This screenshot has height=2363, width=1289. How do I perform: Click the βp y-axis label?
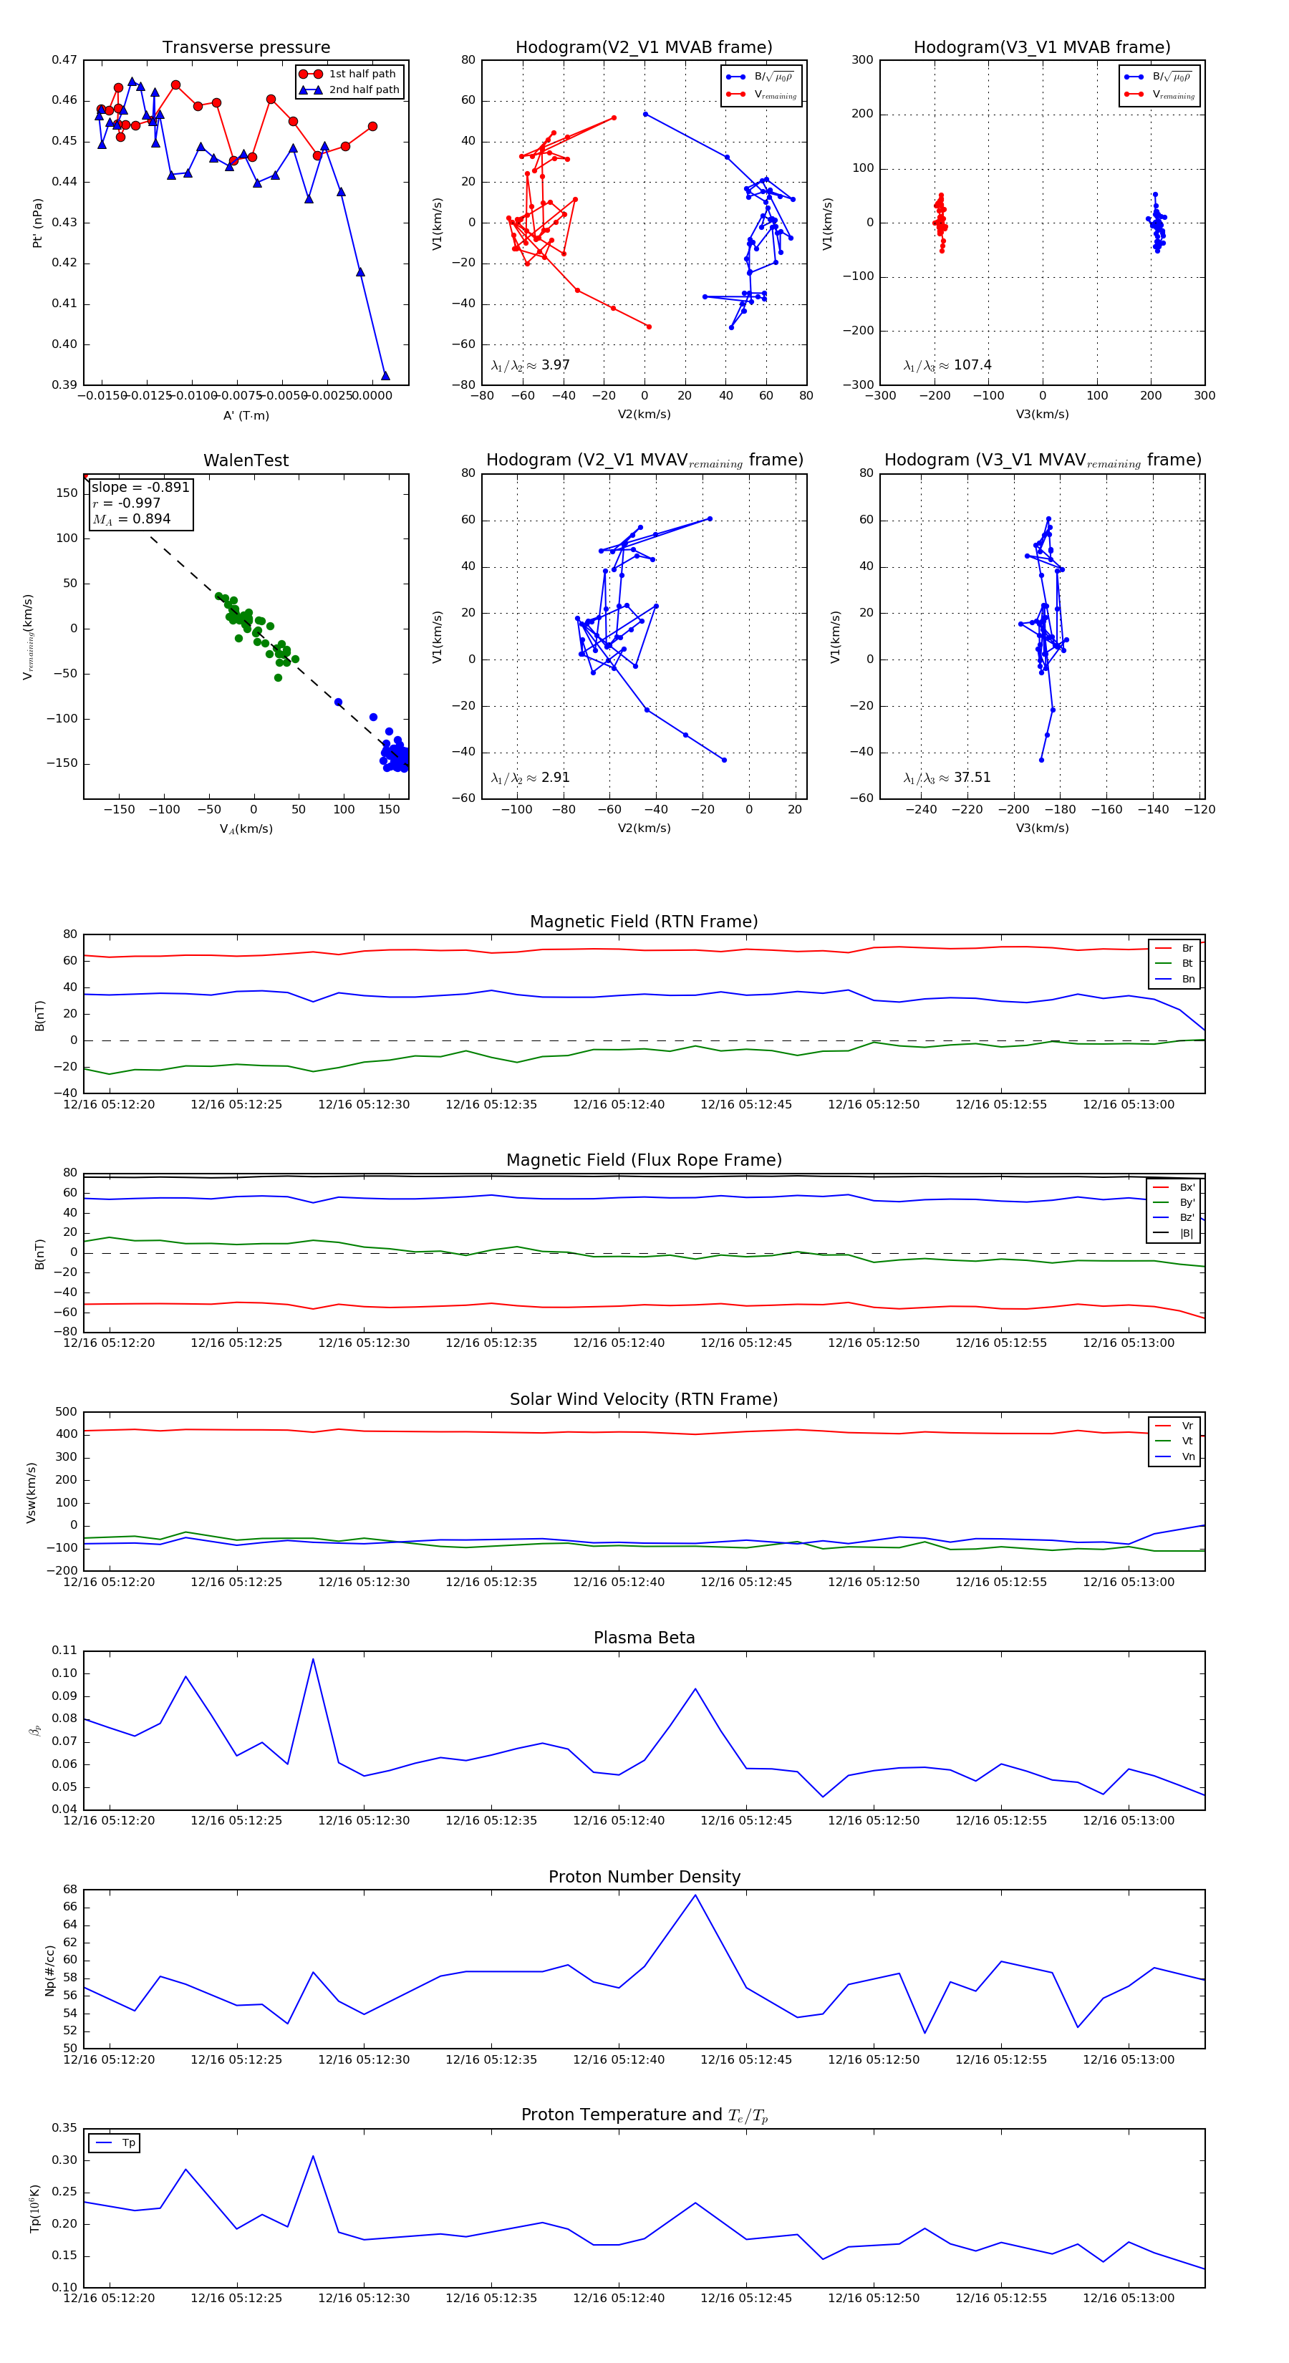(x=35, y=1730)
